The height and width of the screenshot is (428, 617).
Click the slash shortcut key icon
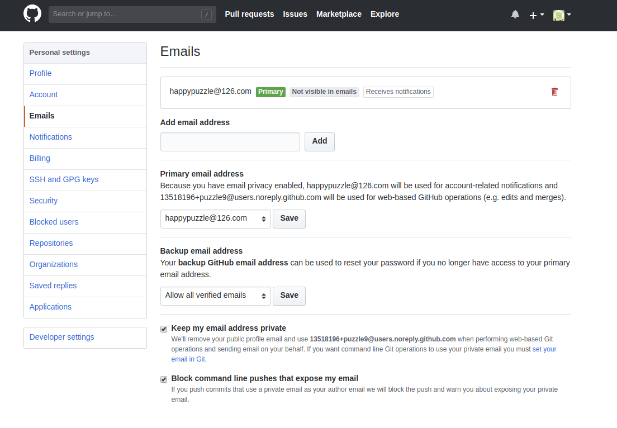coord(206,15)
